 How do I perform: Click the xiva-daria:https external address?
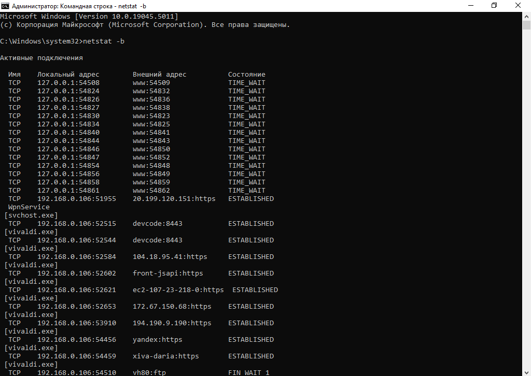[165, 356]
